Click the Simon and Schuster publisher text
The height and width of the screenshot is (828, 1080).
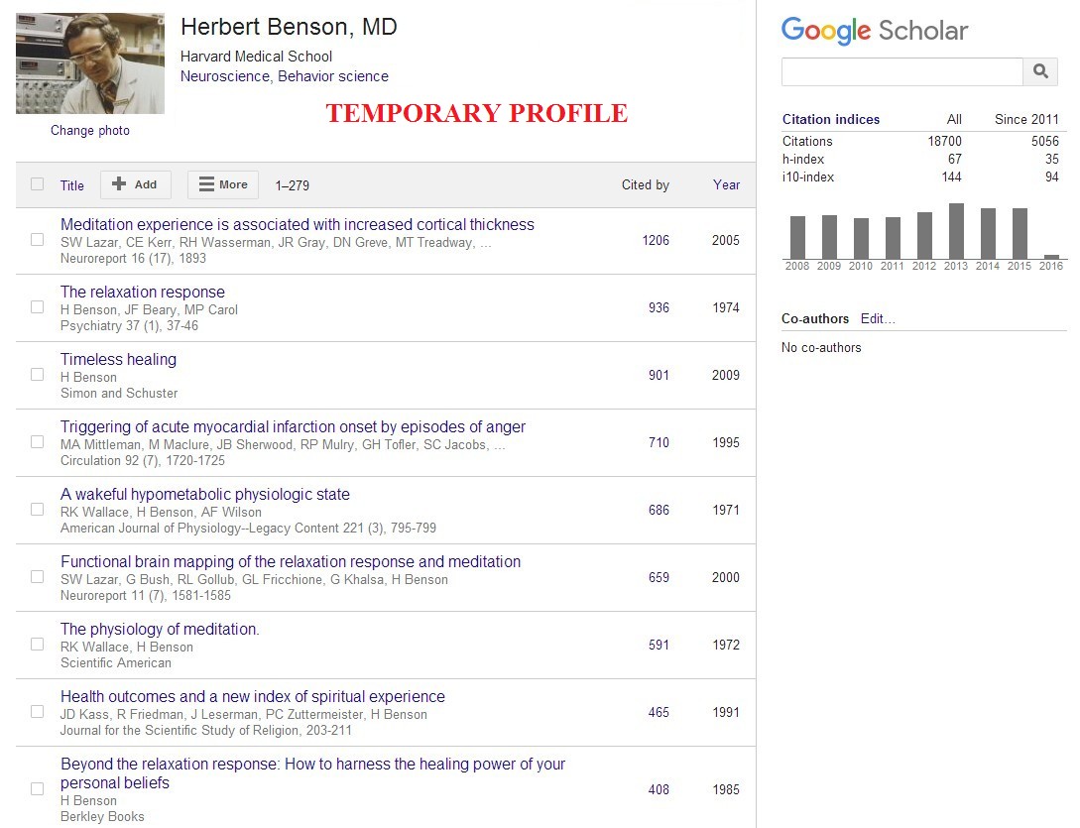[119, 394]
